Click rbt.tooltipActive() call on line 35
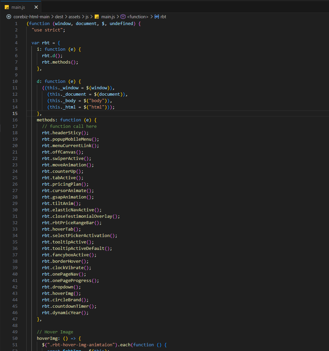 pos(68,242)
